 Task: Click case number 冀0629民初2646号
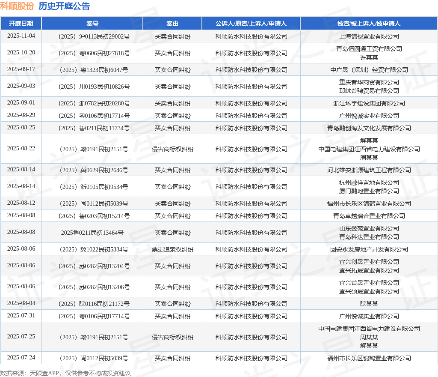click(94, 170)
